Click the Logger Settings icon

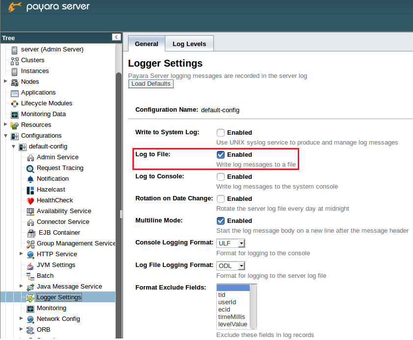pyautogui.click(x=30, y=298)
